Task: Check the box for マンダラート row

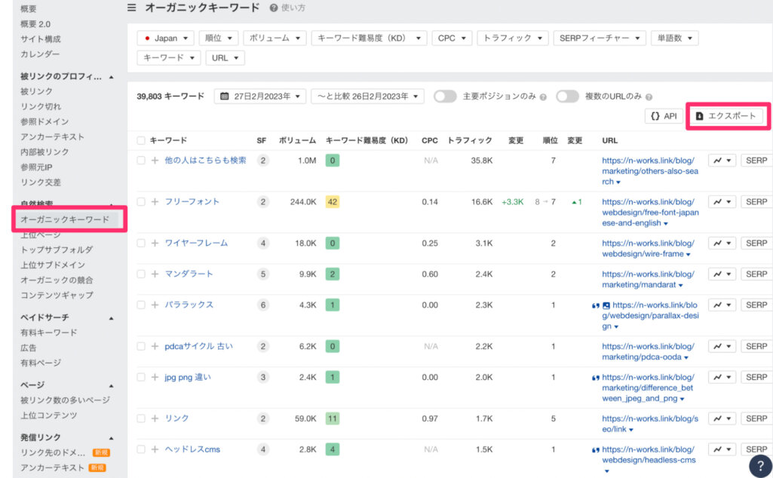Action: [141, 274]
